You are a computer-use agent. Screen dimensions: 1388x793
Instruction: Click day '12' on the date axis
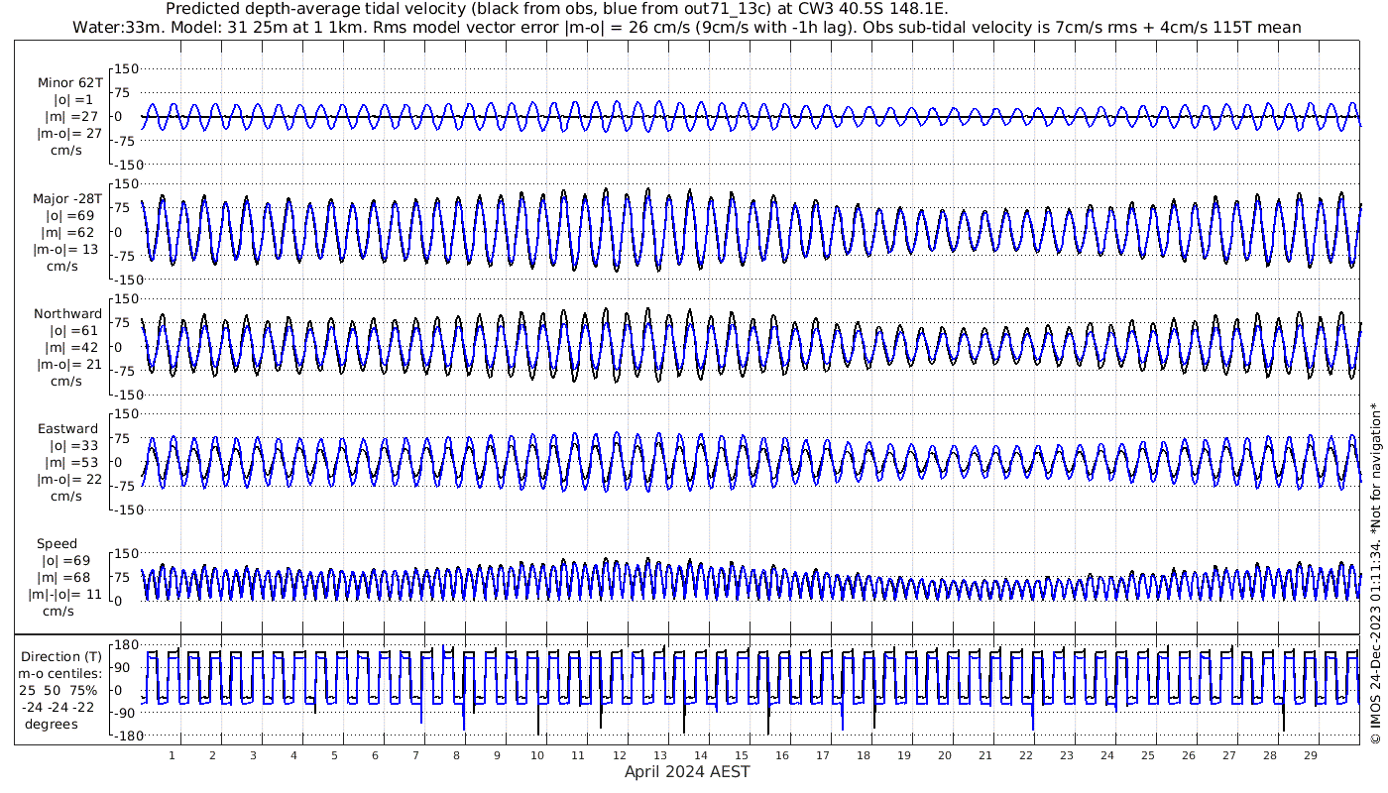click(619, 755)
